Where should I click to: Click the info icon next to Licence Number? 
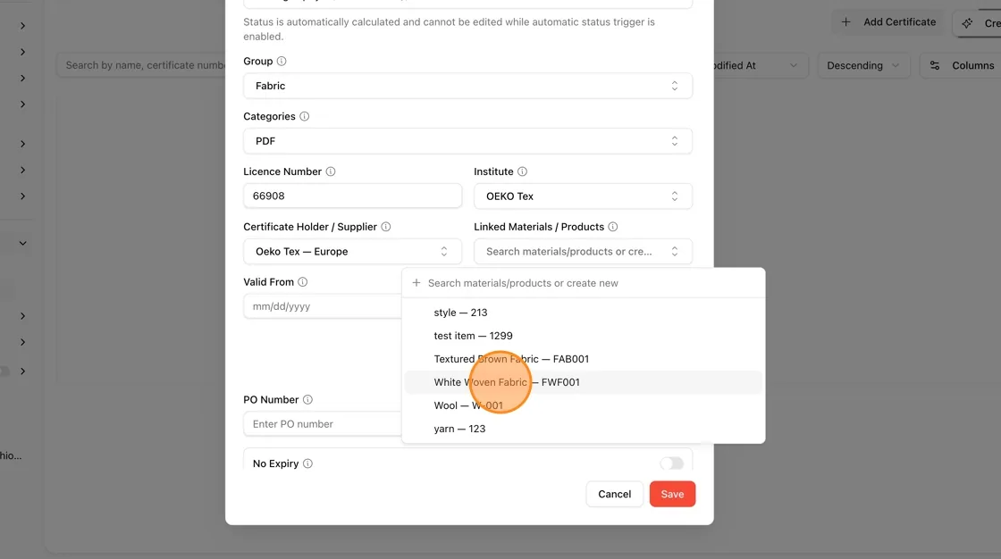click(331, 171)
